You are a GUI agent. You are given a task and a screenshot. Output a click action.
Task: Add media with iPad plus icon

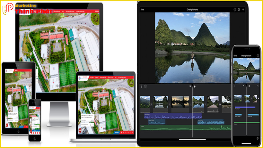(243, 10)
